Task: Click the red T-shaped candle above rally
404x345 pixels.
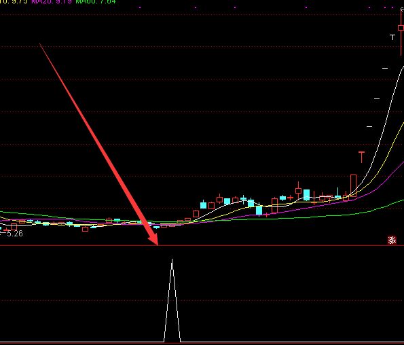Action: click(x=361, y=157)
